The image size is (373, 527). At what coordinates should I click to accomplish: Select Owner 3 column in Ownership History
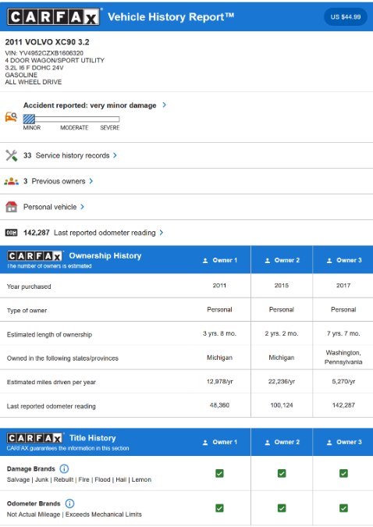click(344, 260)
